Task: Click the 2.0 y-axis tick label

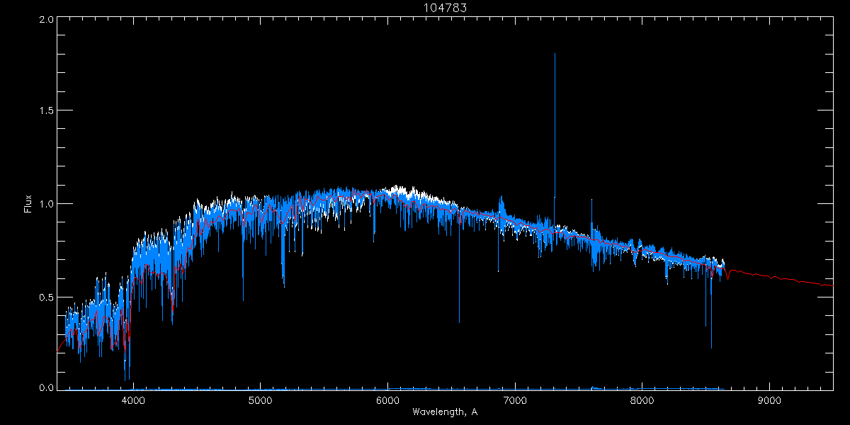Action: click(x=47, y=20)
